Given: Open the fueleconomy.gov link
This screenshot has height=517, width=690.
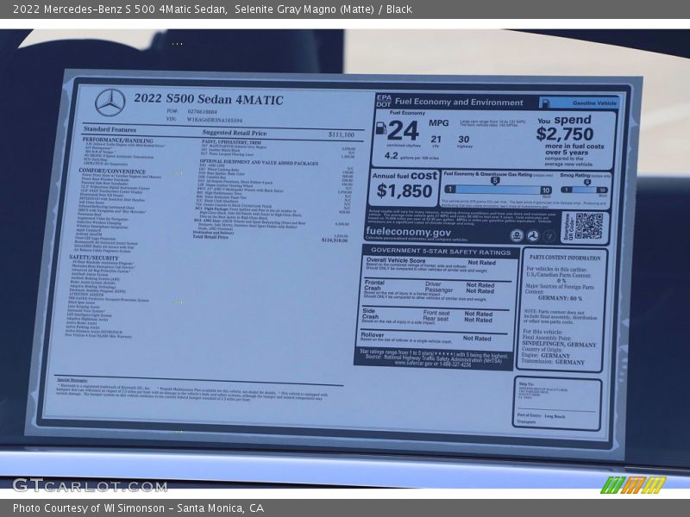Looking at the screenshot, I should pos(407,233).
